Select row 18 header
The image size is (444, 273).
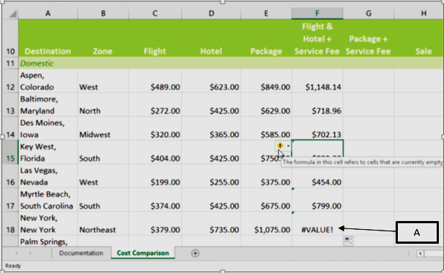pyautogui.click(x=10, y=223)
